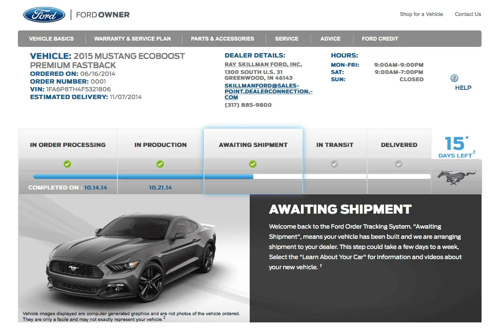Open the Vehicle Basics menu
The height and width of the screenshot is (334, 497).
click(x=51, y=39)
